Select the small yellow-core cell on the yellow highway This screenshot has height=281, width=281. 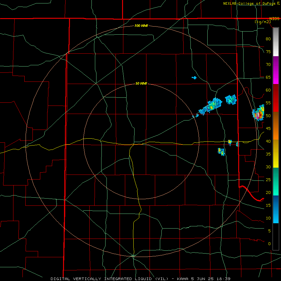point(230,142)
